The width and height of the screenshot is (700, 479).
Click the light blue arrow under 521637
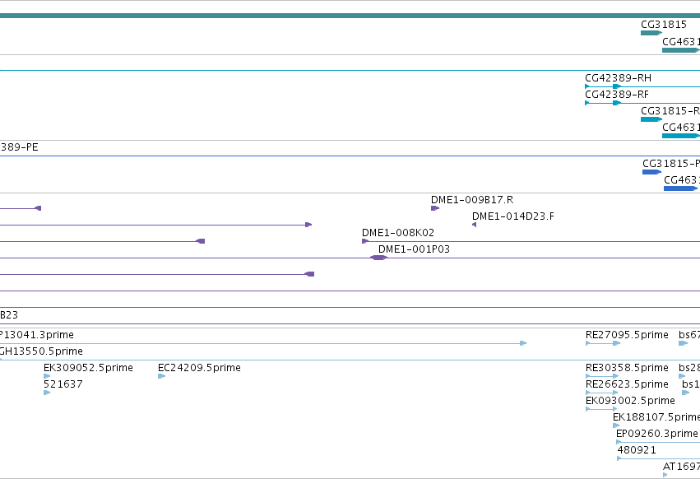coord(47,393)
